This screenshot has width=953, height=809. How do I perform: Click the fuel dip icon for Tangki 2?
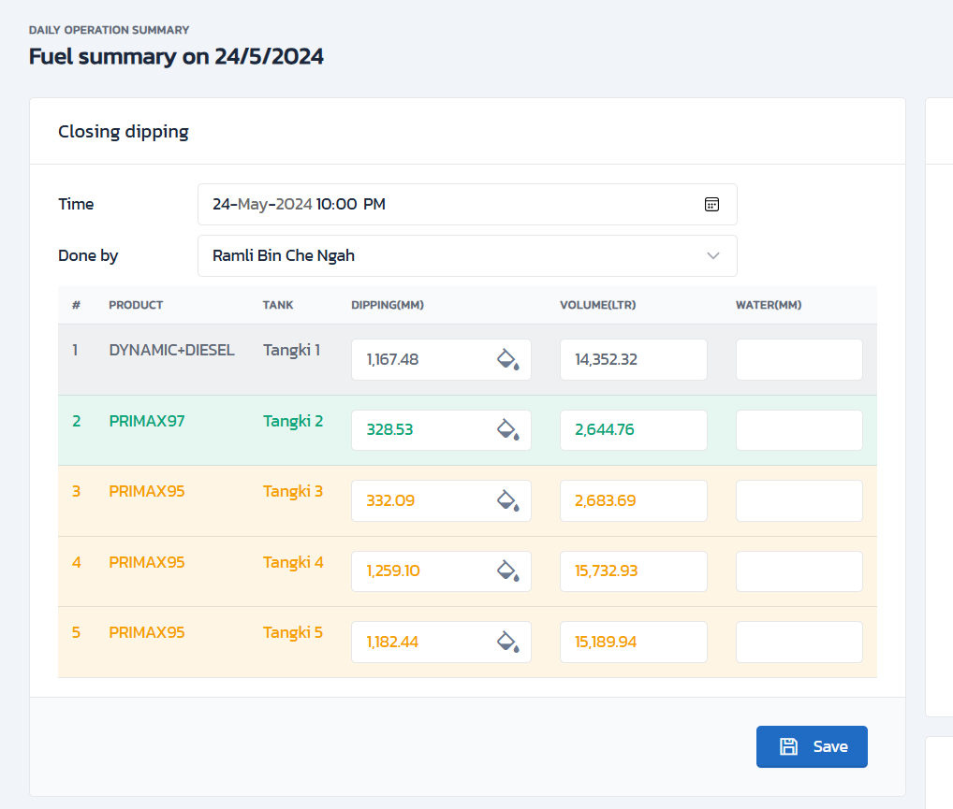click(x=507, y=430)
